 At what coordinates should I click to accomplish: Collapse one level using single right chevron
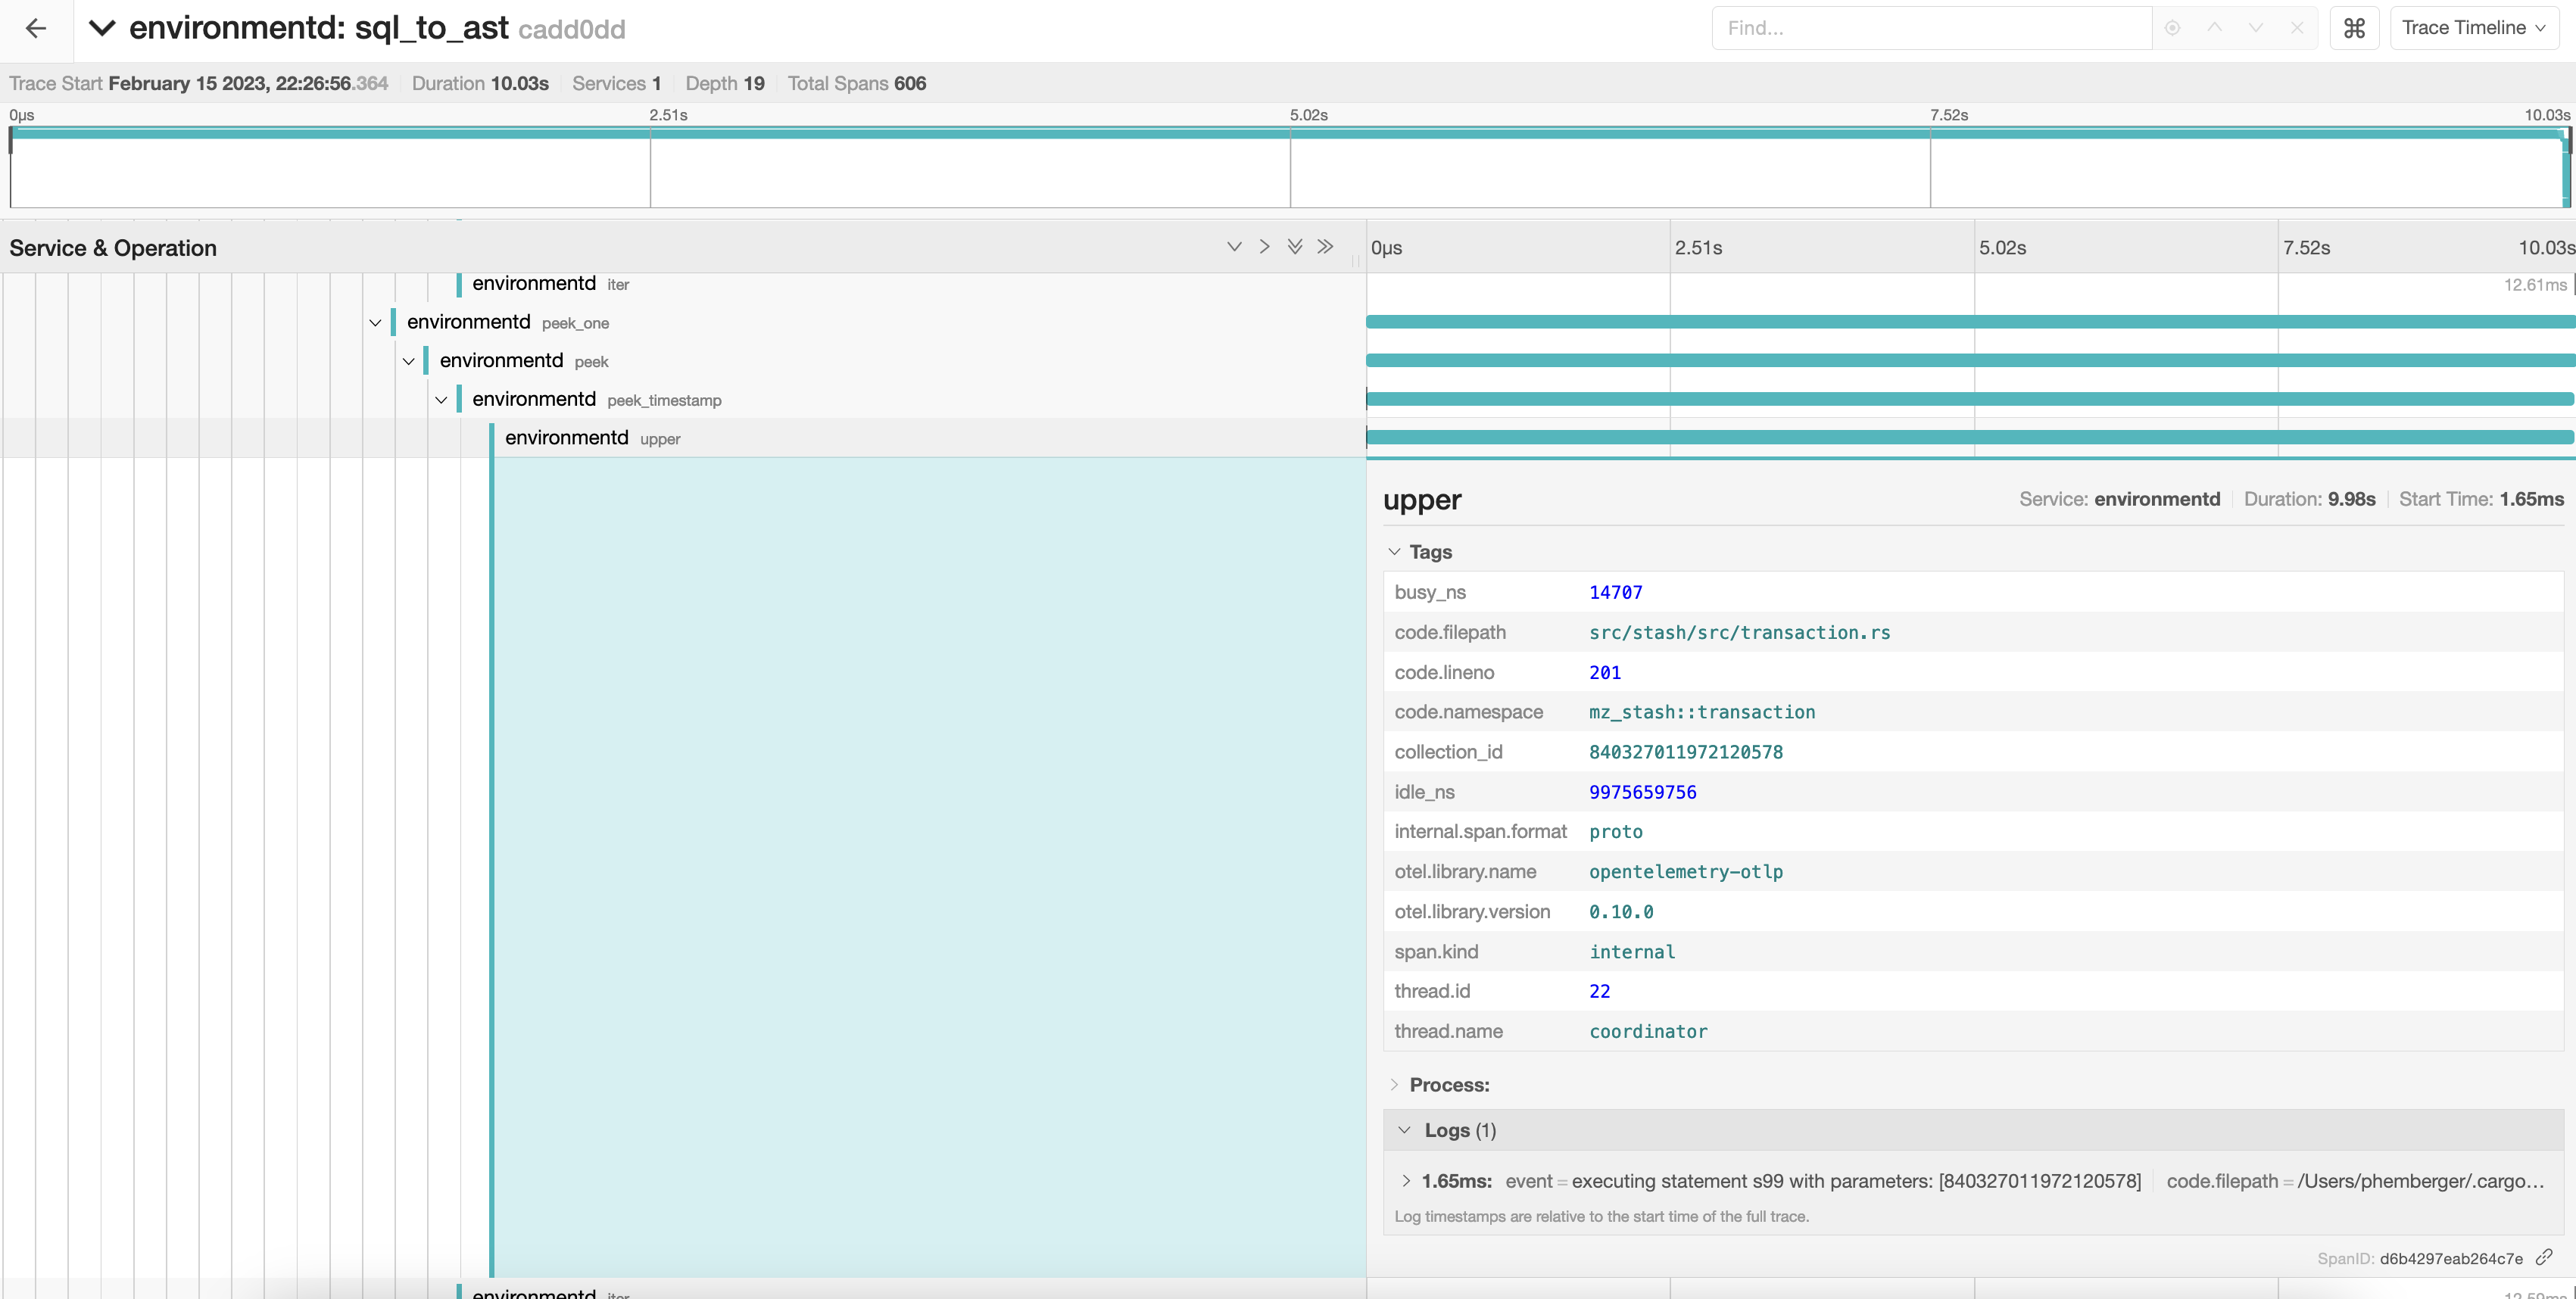1264,247
